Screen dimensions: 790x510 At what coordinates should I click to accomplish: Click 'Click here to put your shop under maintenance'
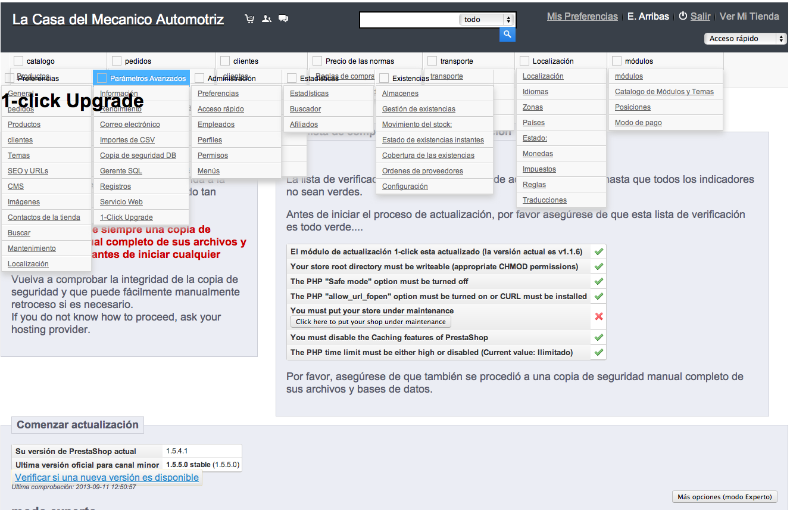click(371, 322)
